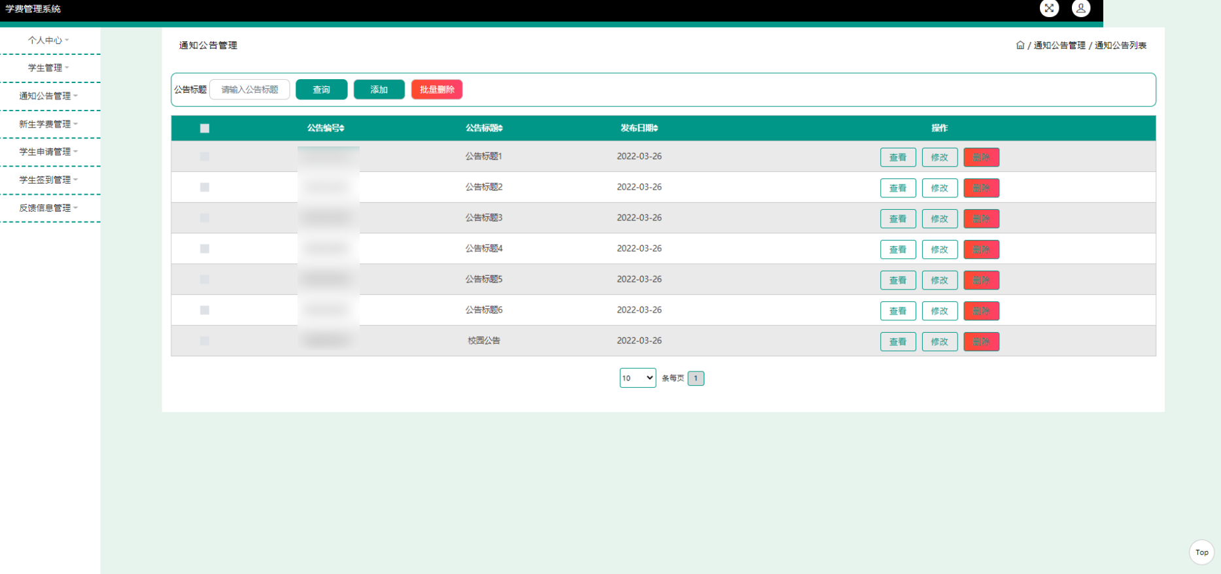Image resolution: width=1221 pixels, height=574 pixels.
Task: View the 公告标题2 announcement with 查看
Action: (898, 188)
